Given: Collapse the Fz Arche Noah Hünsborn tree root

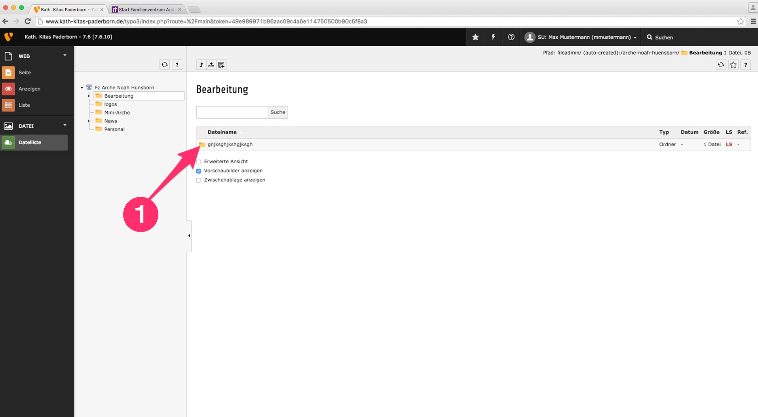Looking at the screenshot, I should (82, 88).
